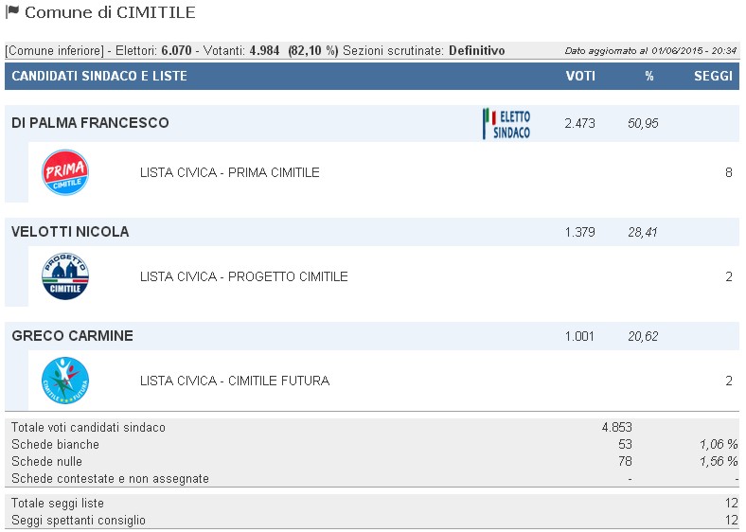Click the Schede bianche row
This screenshot has width=746, height=532.
[x=372, y=445]
